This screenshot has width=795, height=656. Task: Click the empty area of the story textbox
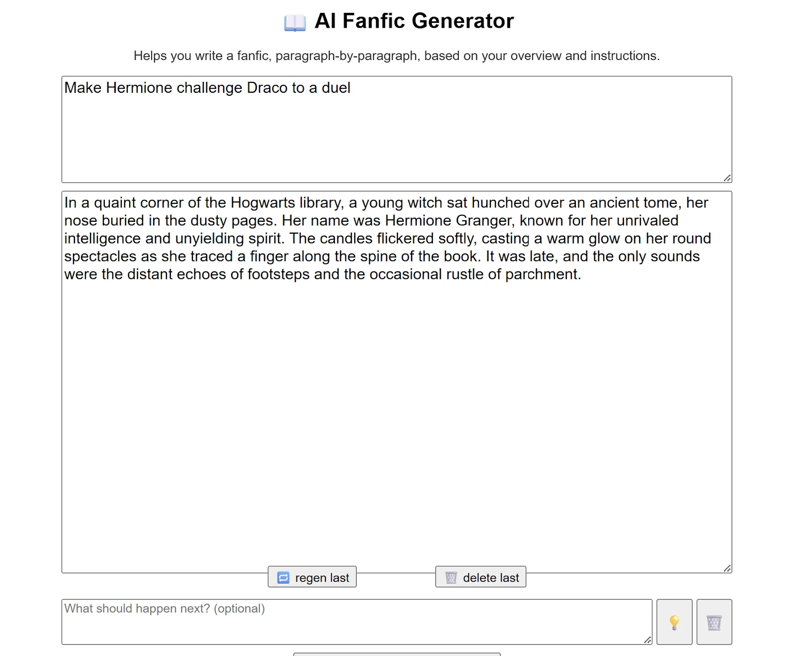(396, 422)
